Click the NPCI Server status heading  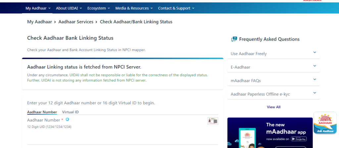click(84, 67)
